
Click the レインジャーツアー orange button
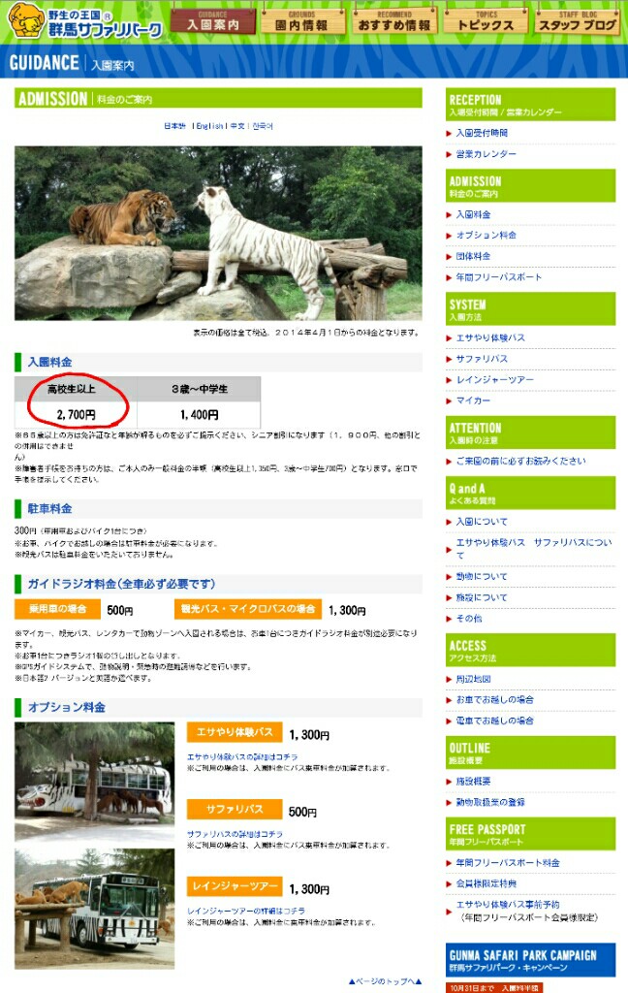235,886
